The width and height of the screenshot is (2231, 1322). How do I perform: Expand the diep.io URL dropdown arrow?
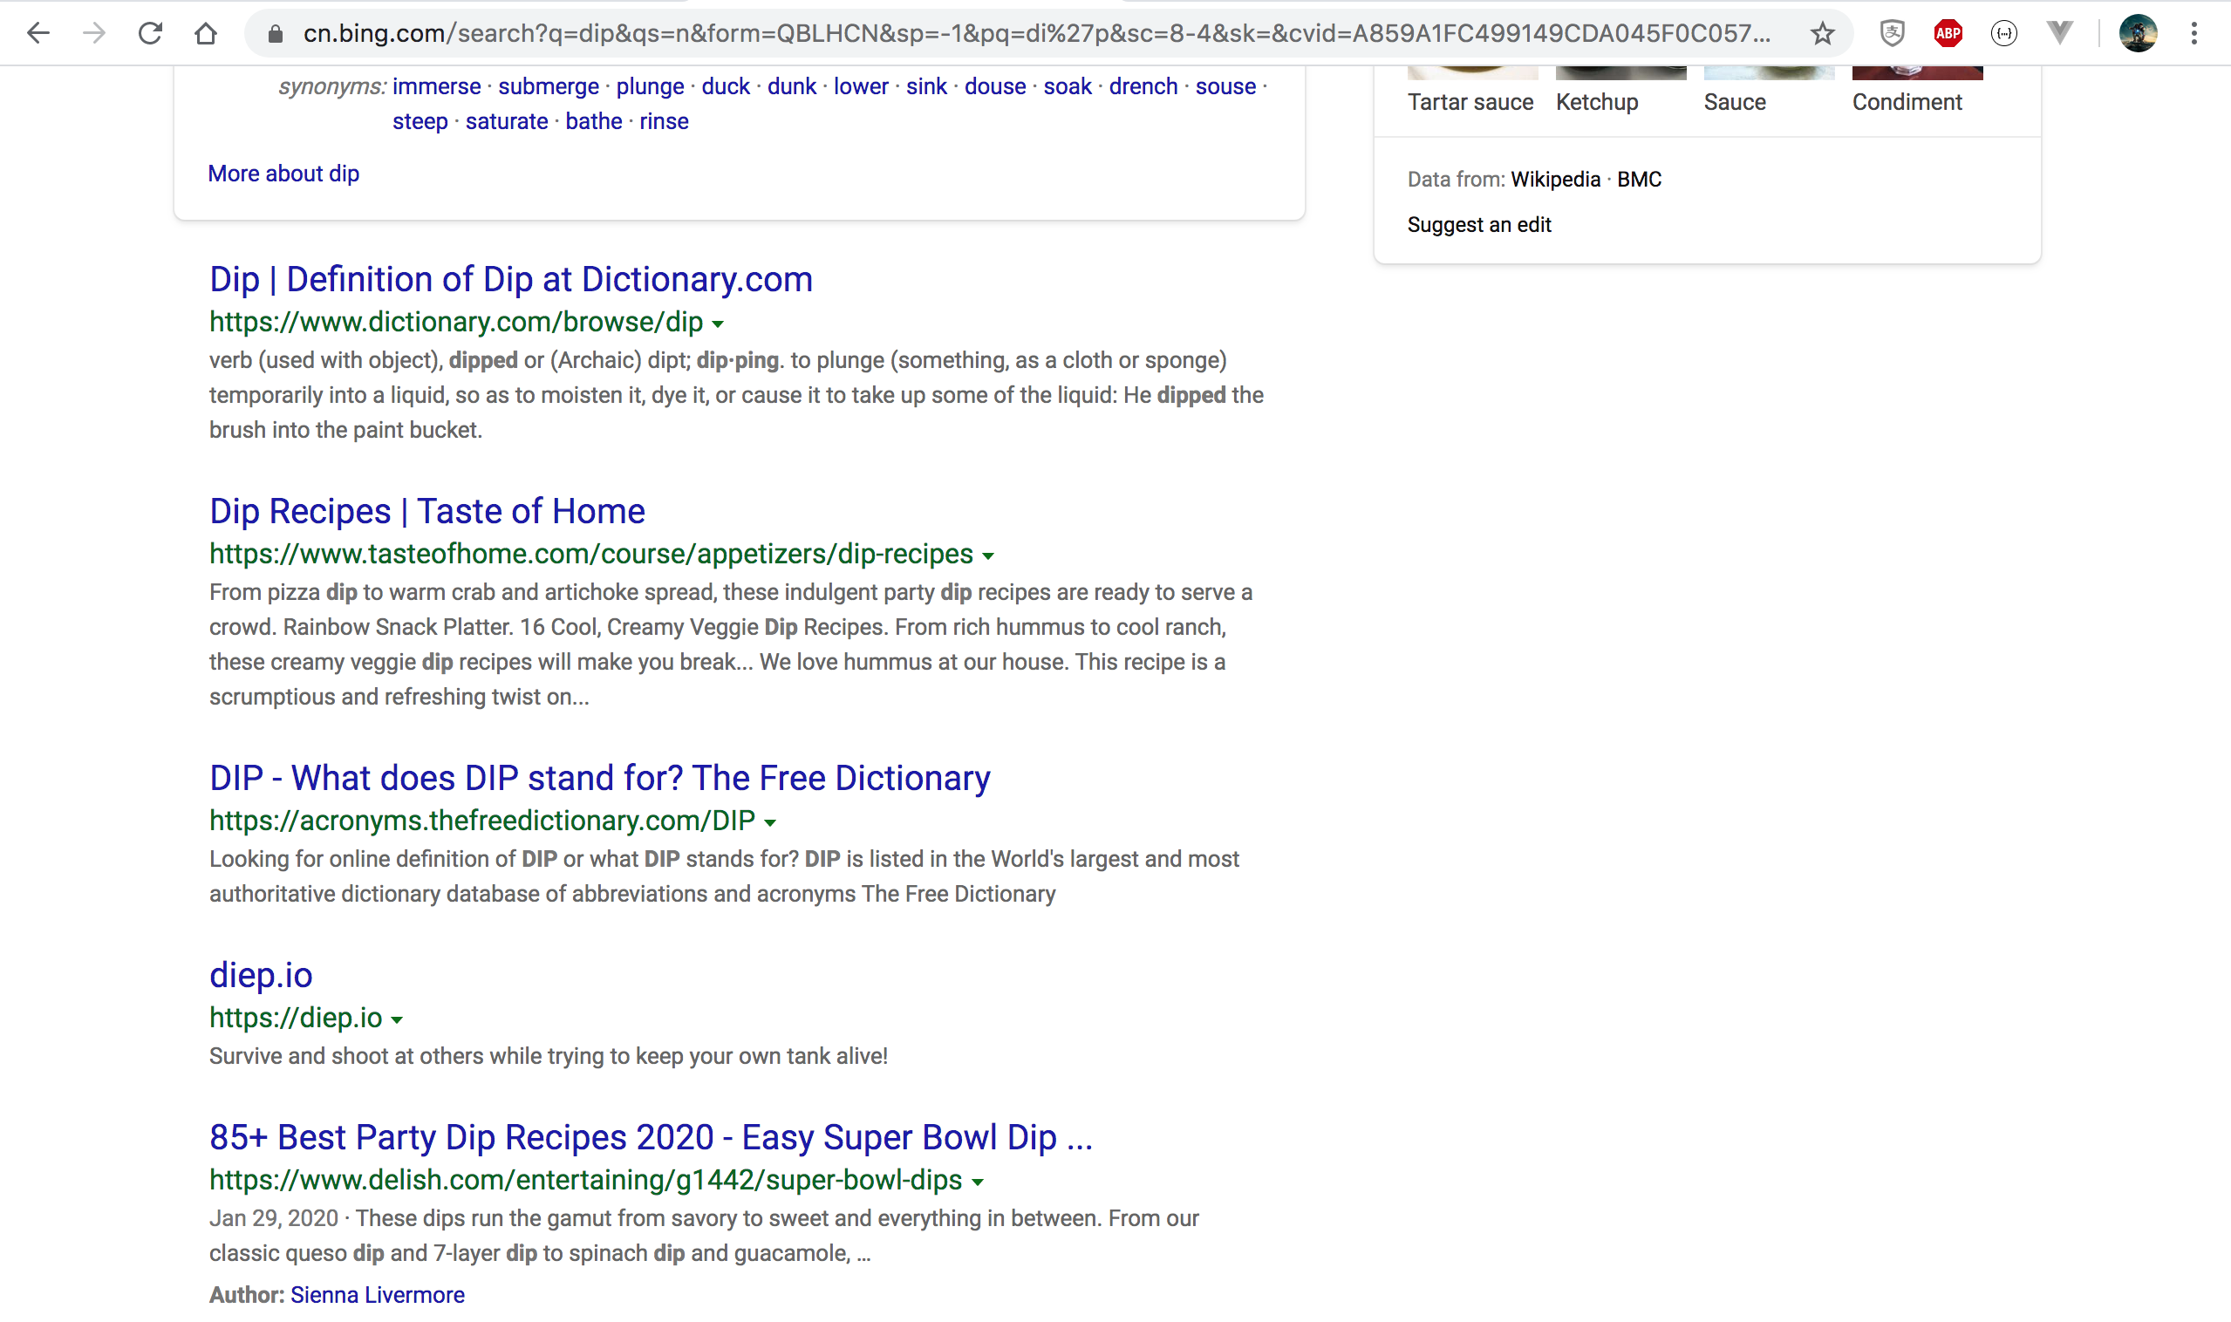[398, 1020]
